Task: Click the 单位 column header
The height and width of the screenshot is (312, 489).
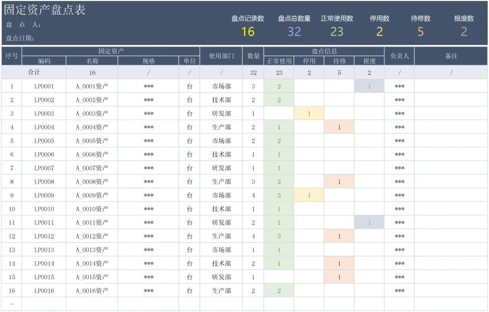Action: pos(189,61)
